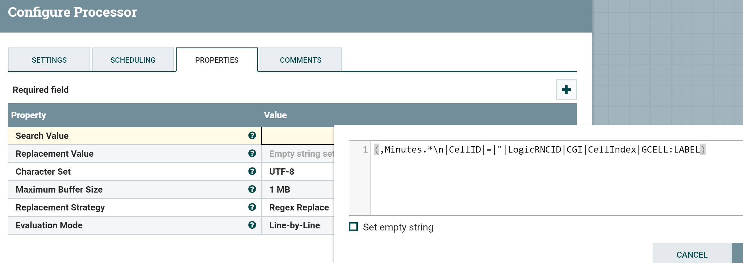The width and height of the screenshot is (743, 263).
Task: Click help icon next to Replacement Strategy
Action: pos(252,207)
